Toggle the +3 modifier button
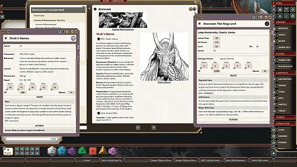The image size is (297, 167). [27, 149]
